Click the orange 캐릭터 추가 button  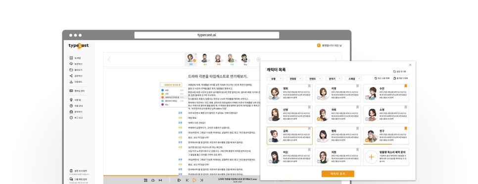(x=338, y=174)
